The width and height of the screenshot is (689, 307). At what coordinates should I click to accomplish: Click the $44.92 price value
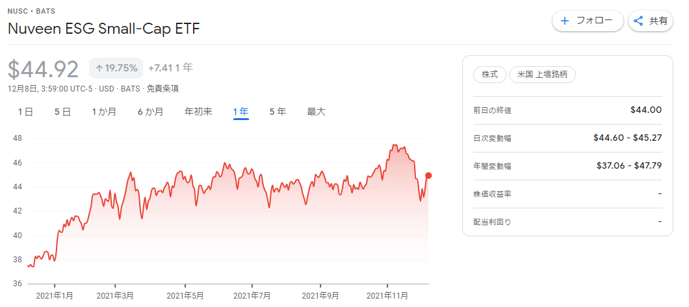click(44, 69)
